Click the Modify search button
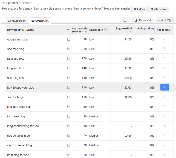Screen dimensions: 176x158 point(159,9)
